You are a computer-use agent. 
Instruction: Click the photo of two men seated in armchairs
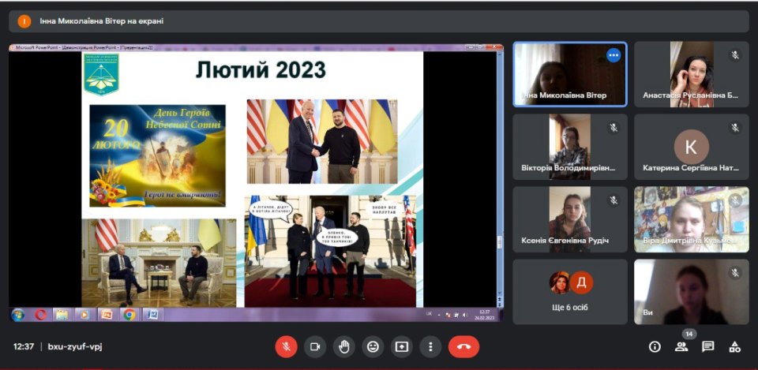(159, 263)
